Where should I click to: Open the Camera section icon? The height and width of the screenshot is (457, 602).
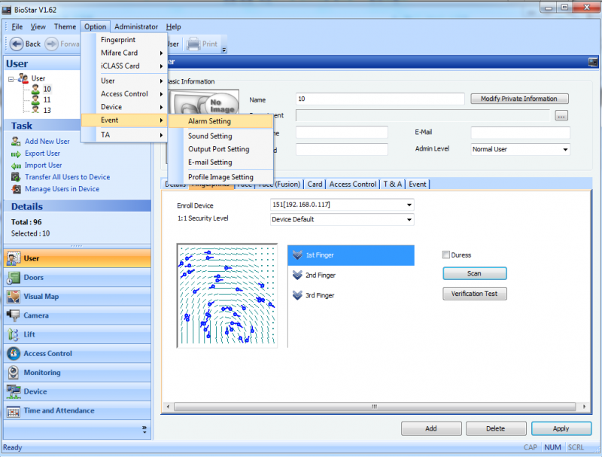13,315
